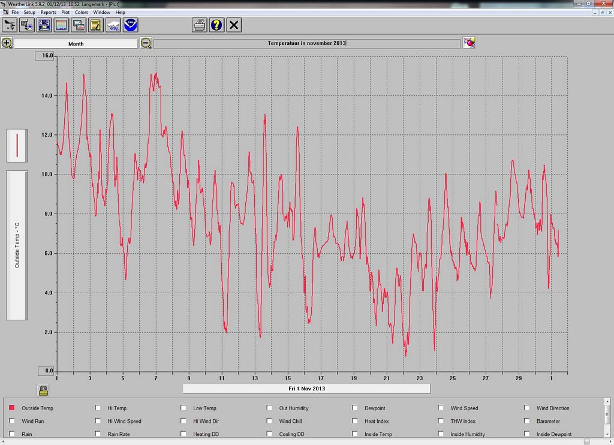Enable the Inside Temp checkbox
This screenshot has width=614, height=445.
[x=355, y=434]
